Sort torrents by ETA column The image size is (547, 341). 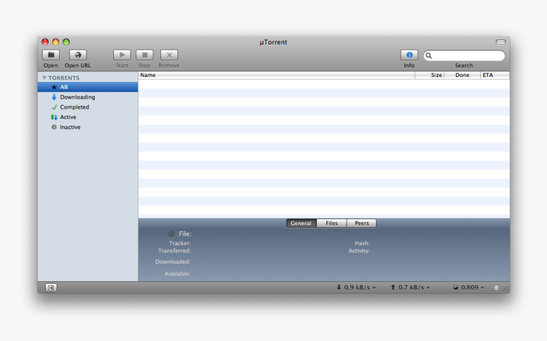[x=495, y=75]
